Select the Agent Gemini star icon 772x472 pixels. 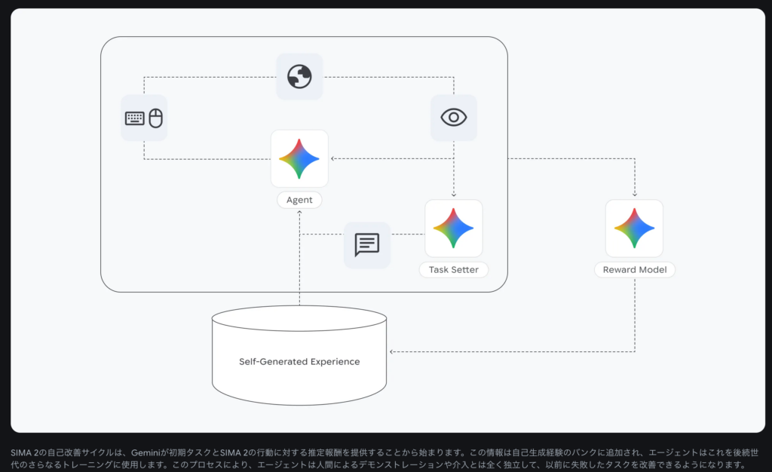point(299,158)
